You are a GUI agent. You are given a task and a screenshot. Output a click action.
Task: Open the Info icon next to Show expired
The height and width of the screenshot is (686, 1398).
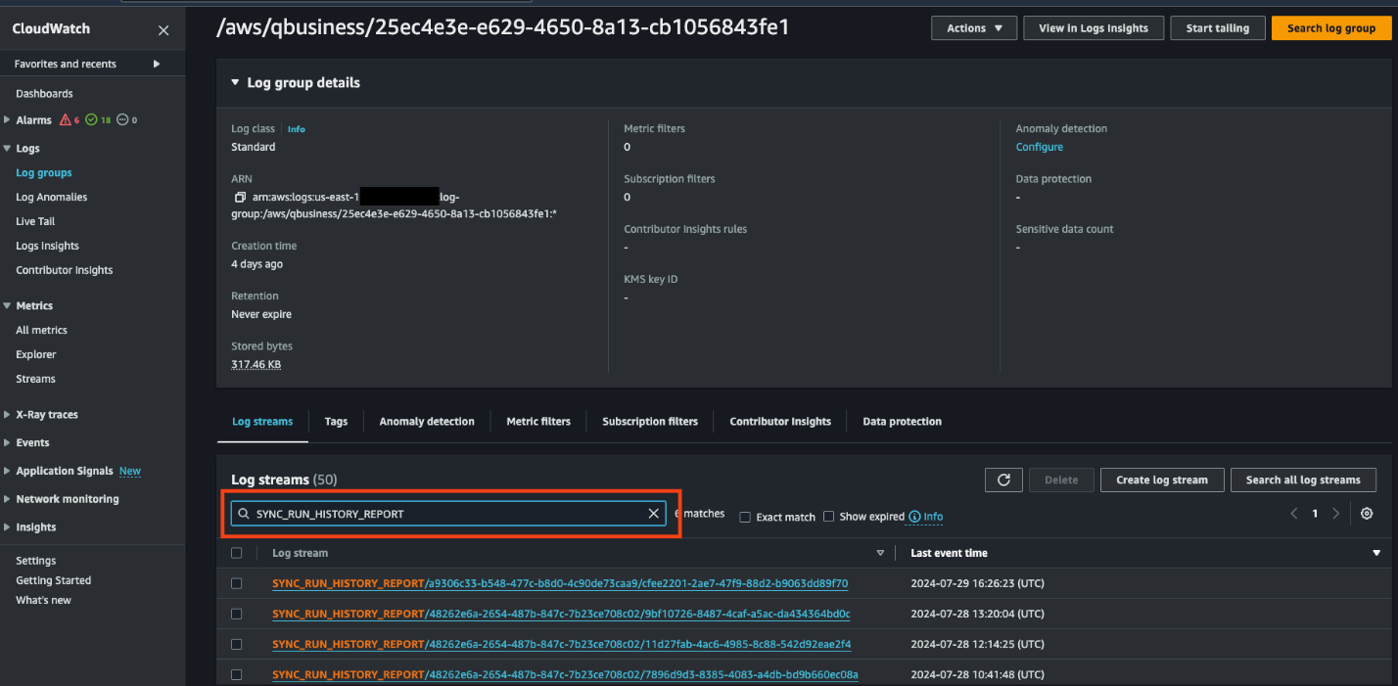914,517
